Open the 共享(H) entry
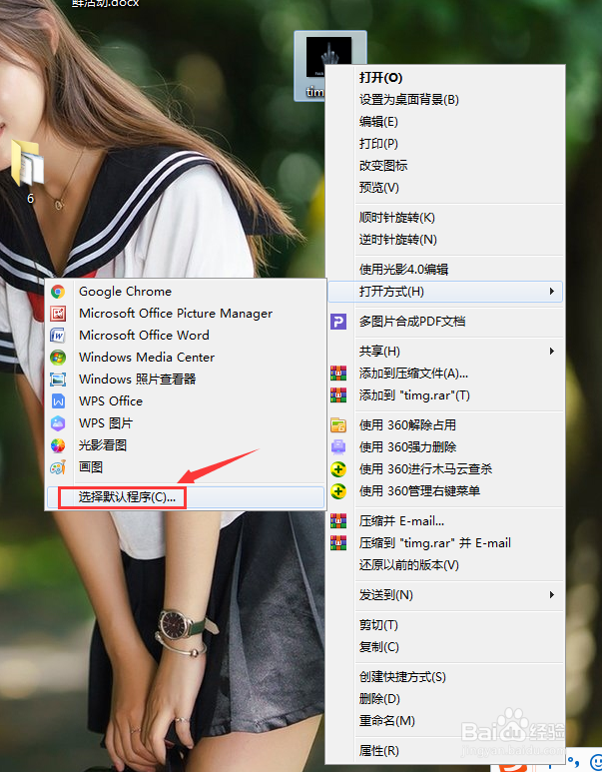Image resolution: width=602 pixels, height=772 pixels. point(445,351)
